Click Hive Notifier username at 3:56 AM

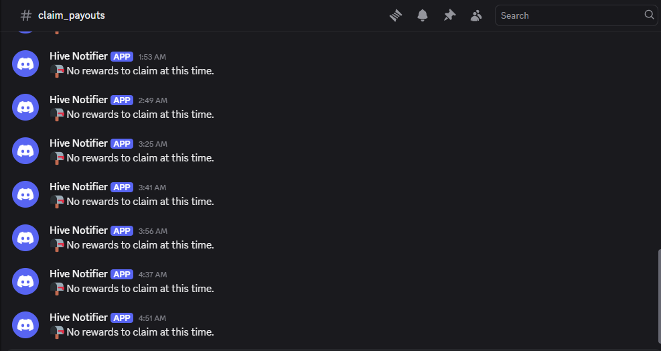78,230
